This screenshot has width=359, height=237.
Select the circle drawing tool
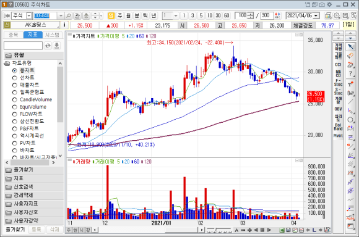click(x=350, y=120)
